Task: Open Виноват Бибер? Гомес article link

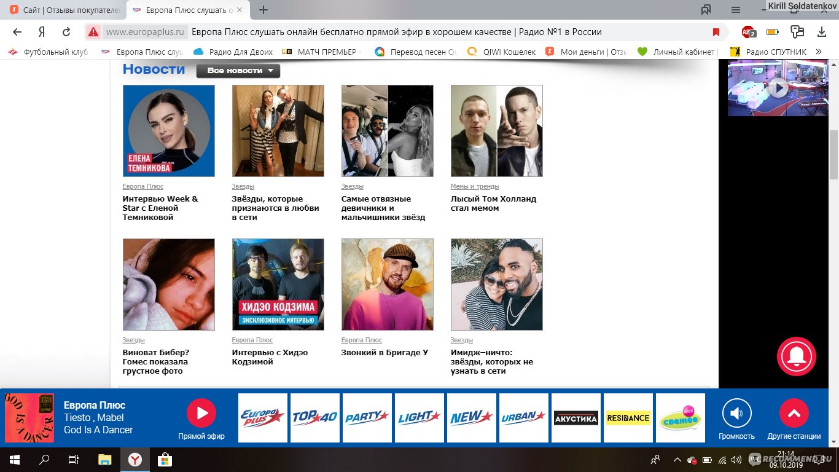Action: (x=156, y=361)
